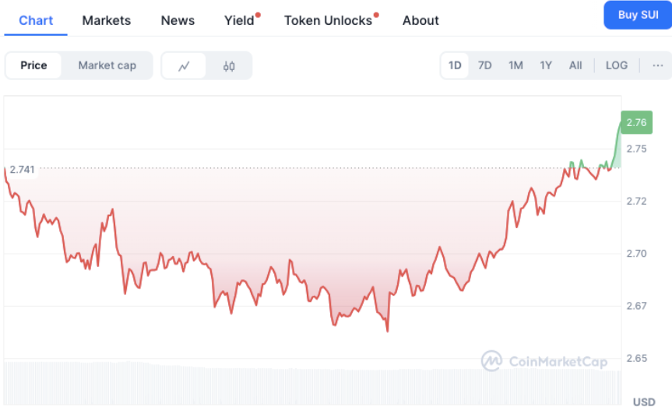Switch to the line chart view icon

[184, 66]
